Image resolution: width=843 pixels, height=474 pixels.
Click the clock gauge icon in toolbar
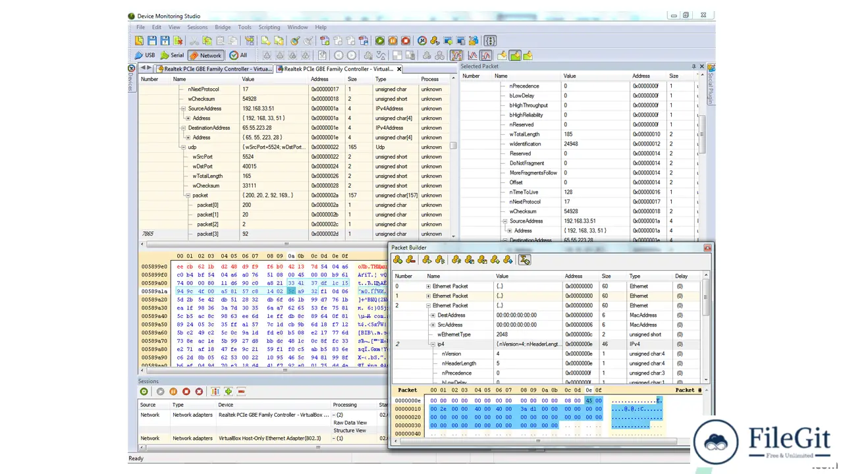pos(423,41)
